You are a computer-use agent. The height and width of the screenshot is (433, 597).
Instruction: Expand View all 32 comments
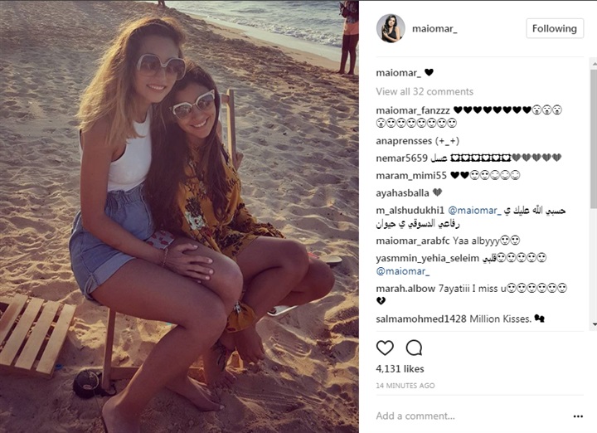425,91
